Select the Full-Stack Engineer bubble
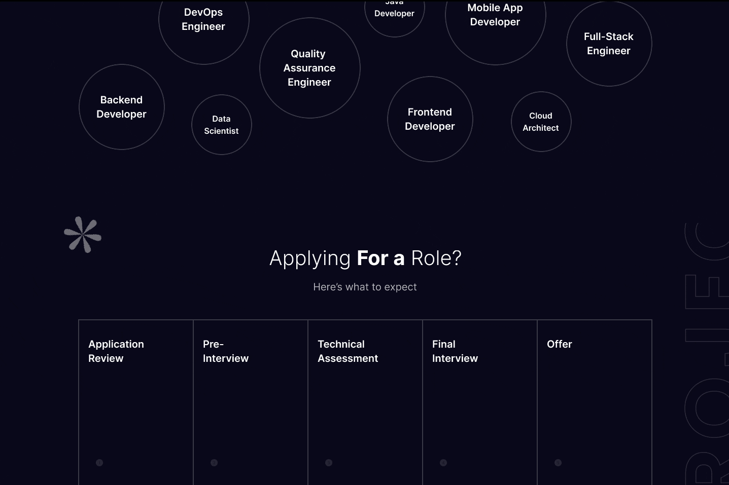This screenshot has height=485, width=729. 609,44
